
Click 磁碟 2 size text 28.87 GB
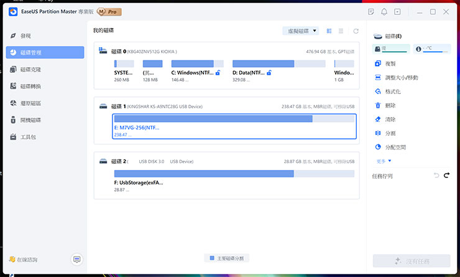pyautogui.click(x=293, y=162)
